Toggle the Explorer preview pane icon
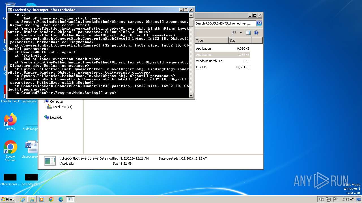Image resolution: width=362 pixels, height=203 pixels. (x=248, y=33)
